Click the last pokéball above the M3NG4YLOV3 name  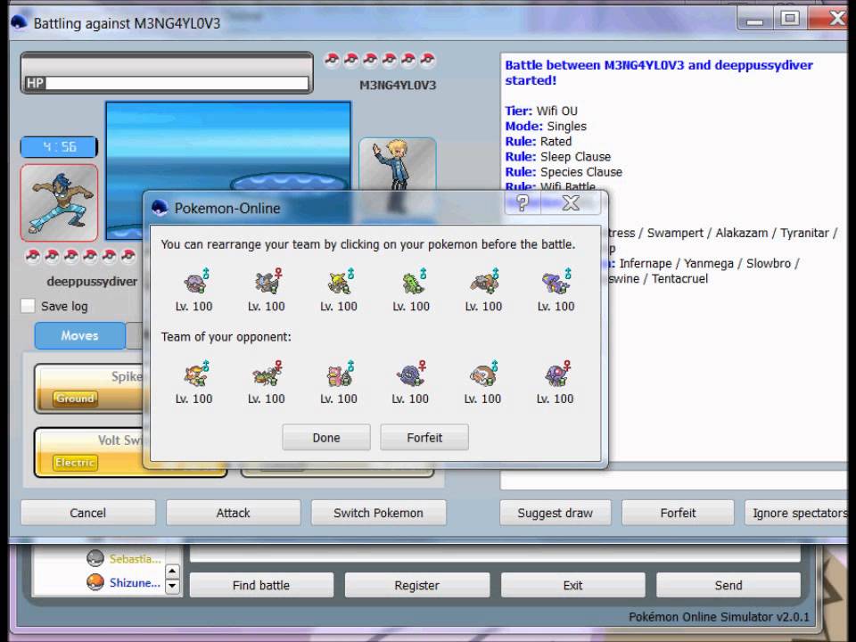(427, 59)
